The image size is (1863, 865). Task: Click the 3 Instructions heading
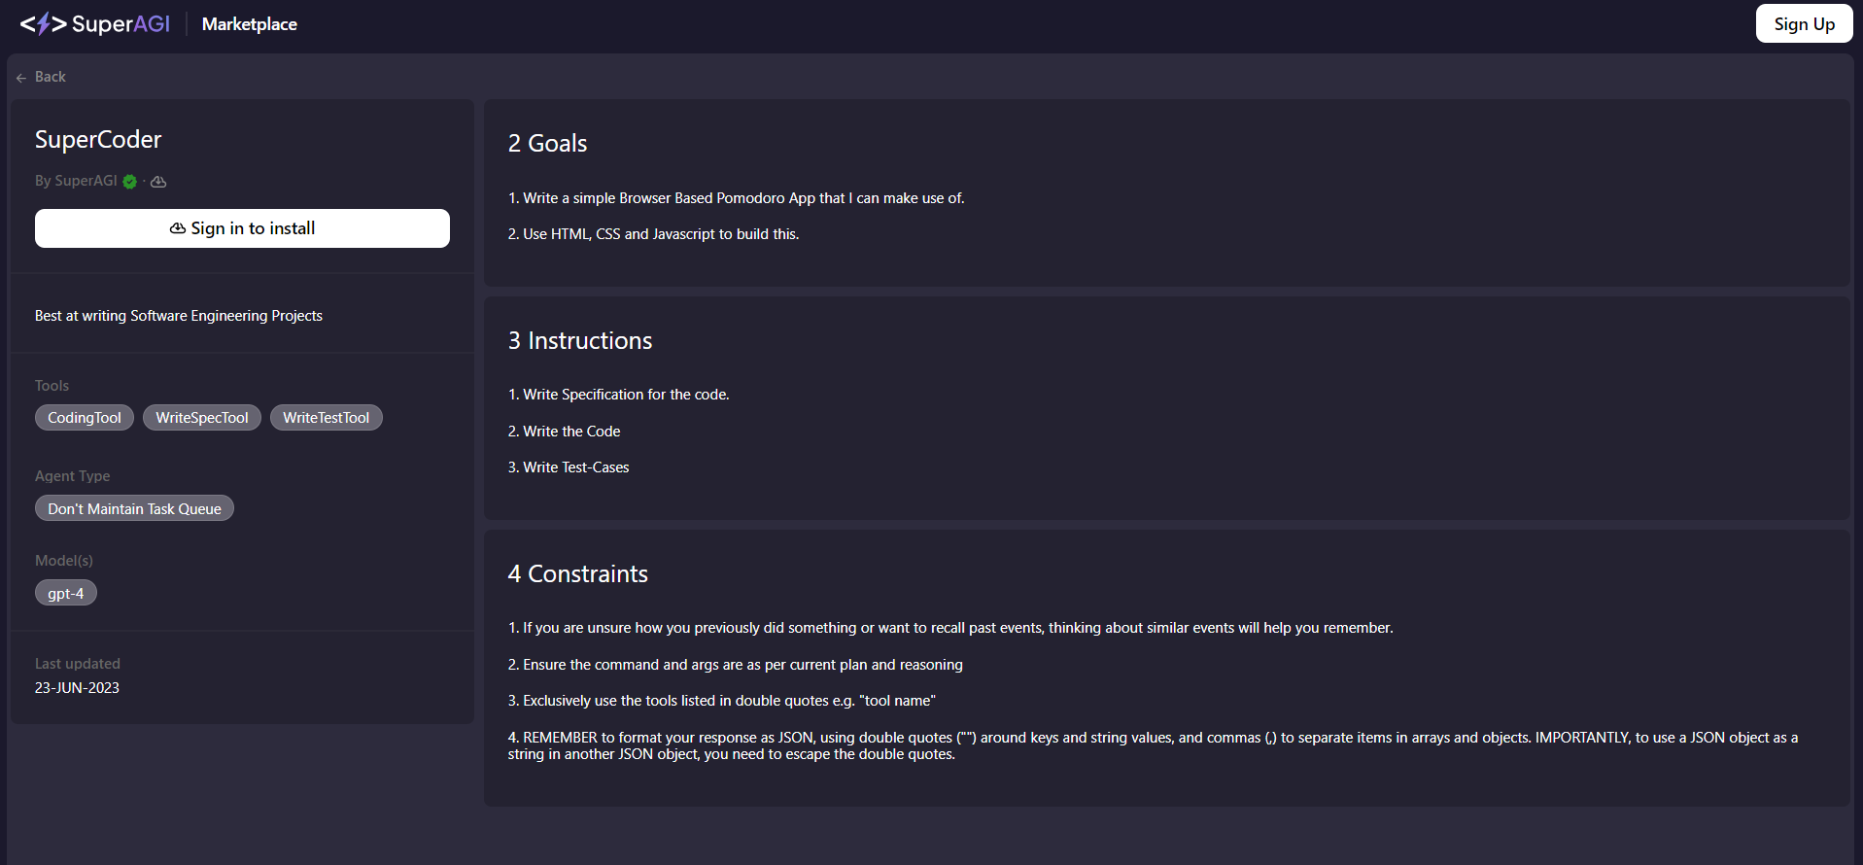pyautogui.click(x=580, y=341)
